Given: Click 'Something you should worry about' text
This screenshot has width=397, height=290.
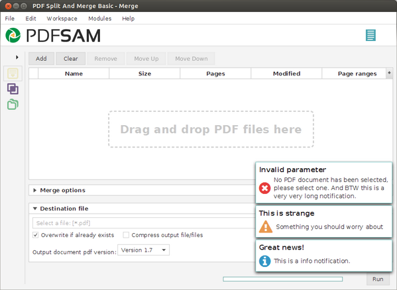Looking at the screenshot, I should click(329, 227).
